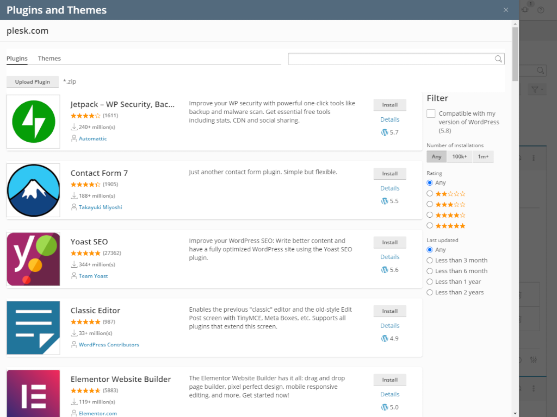This screenshot has width=557, height=417.
Task: Click inside the plugin search field
Action: (392, 59)
